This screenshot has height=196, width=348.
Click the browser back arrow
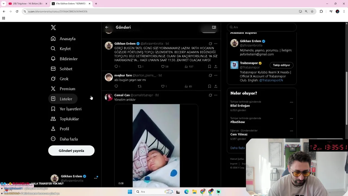tap(4, 11)
